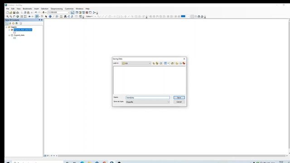Click the Undo icon
Image resolution: width=290 pixels, height=163 pixels.
pyautogui.click(x=36, y=13)
